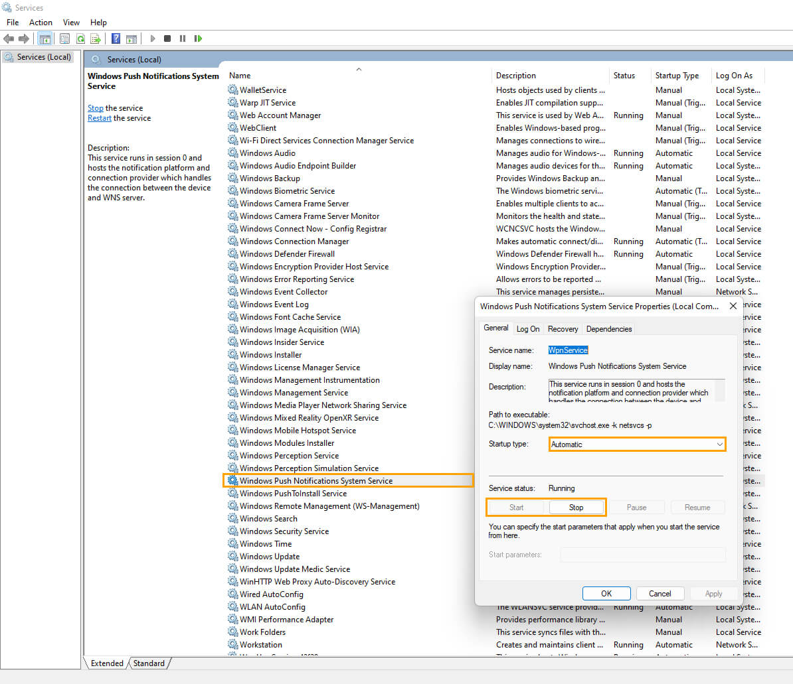
Task: Sort by the Description column header
Action: (x=550, y=75)
